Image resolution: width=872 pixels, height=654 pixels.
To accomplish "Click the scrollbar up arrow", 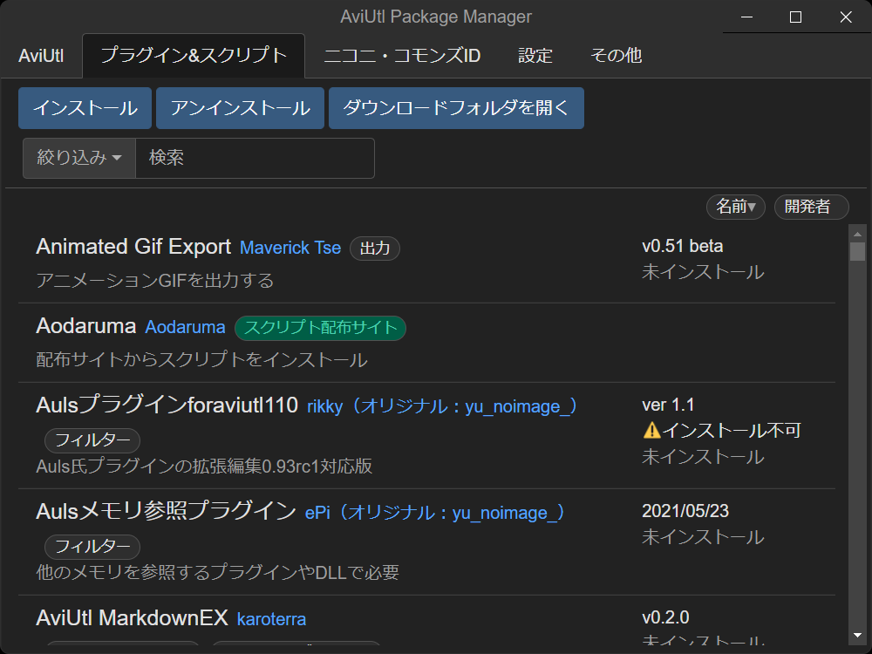I will 857,234.
